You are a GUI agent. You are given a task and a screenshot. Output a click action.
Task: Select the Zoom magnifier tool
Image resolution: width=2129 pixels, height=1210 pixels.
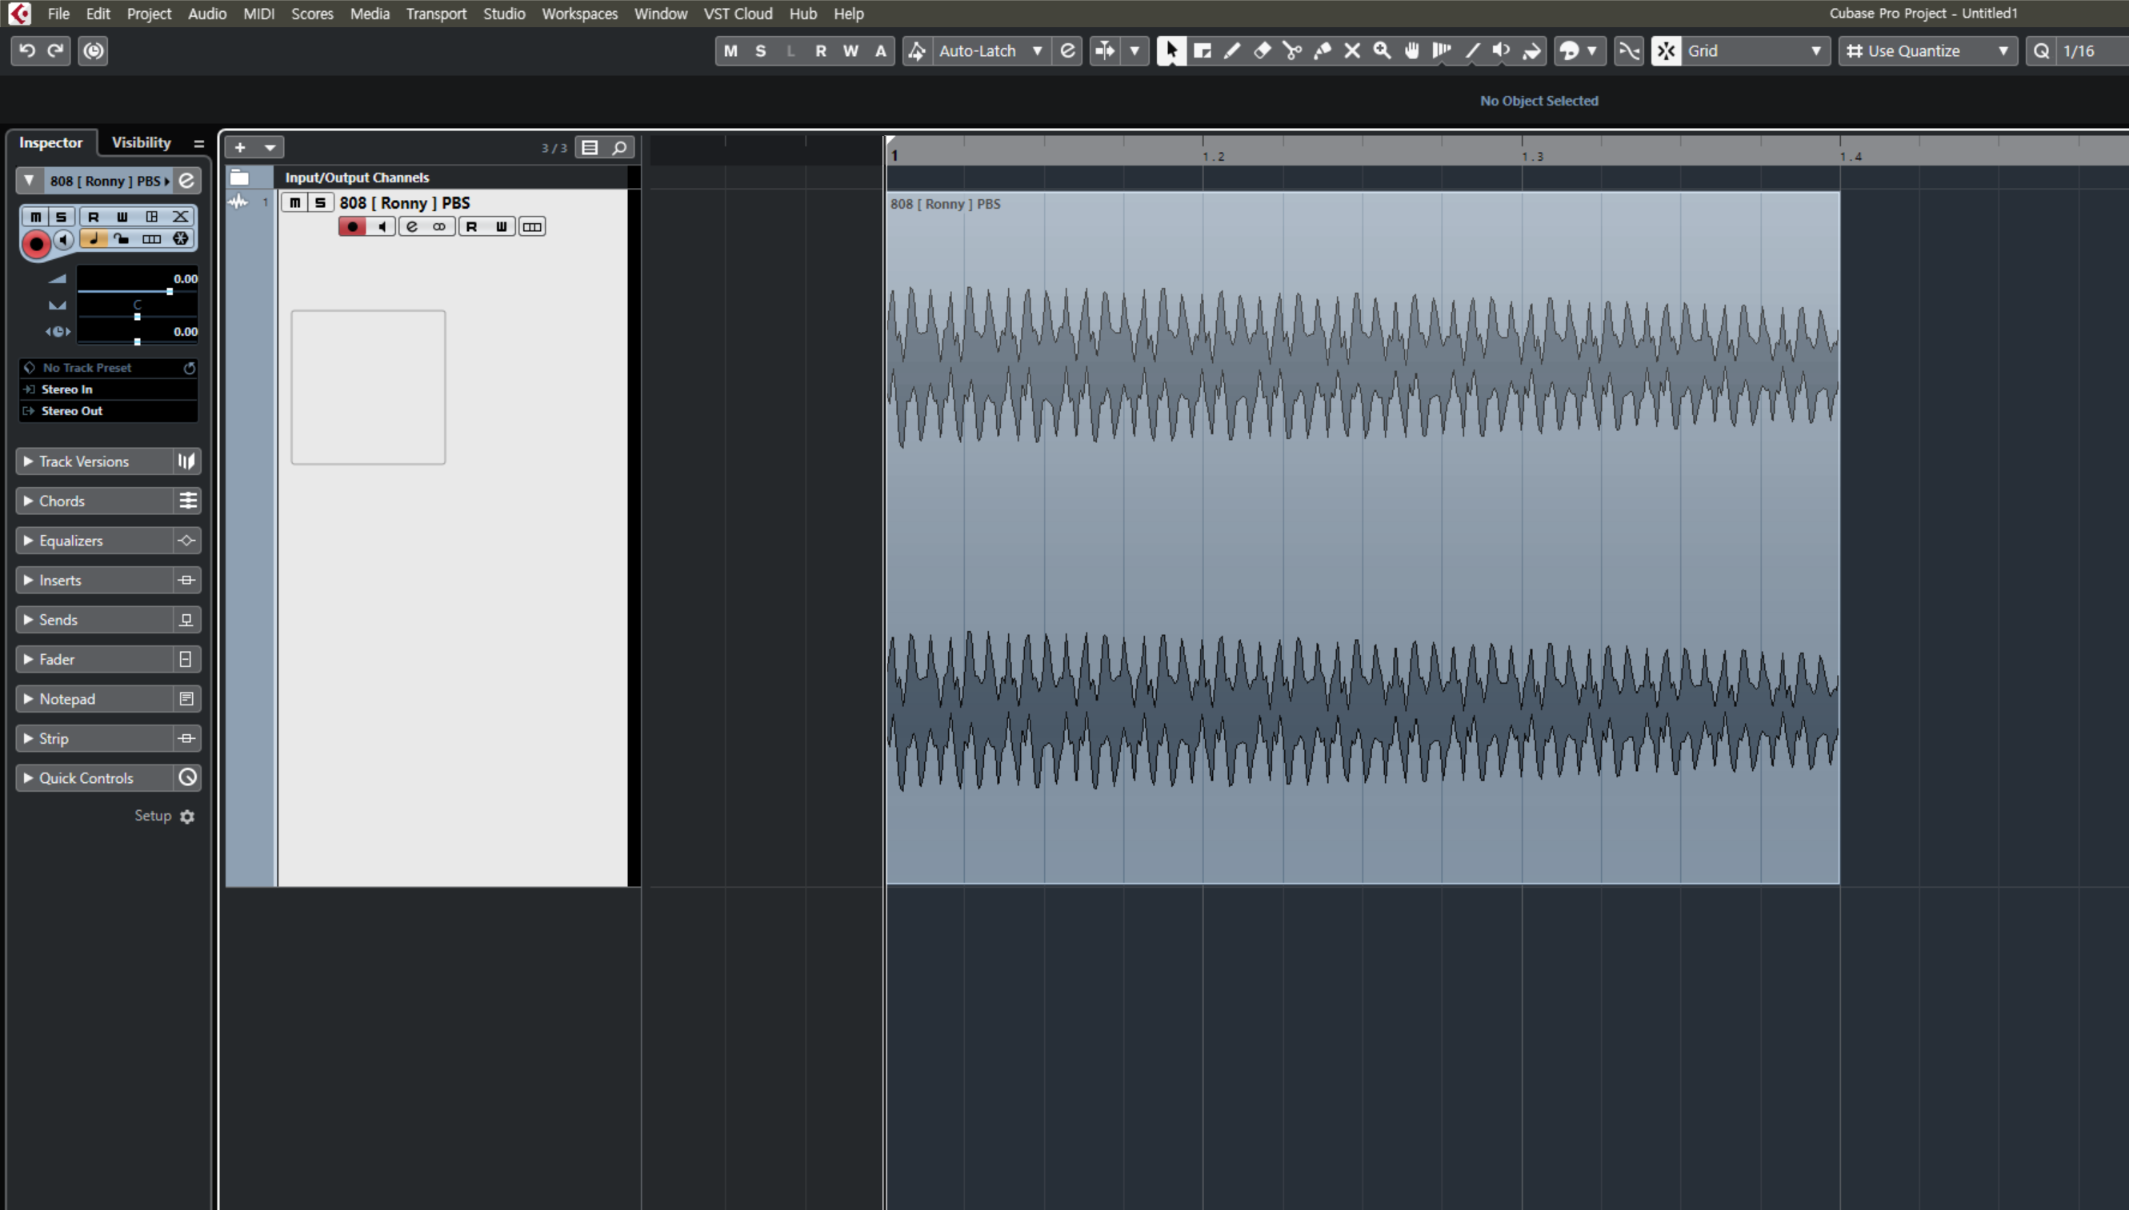pos(1382,50)
